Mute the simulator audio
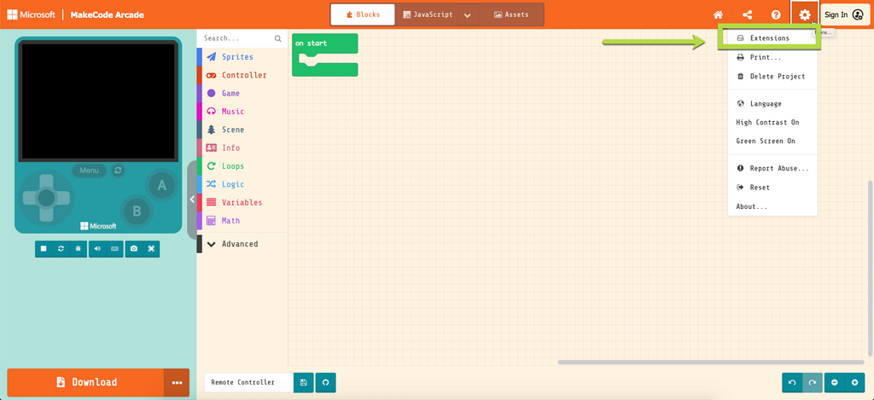 point(97,249)
